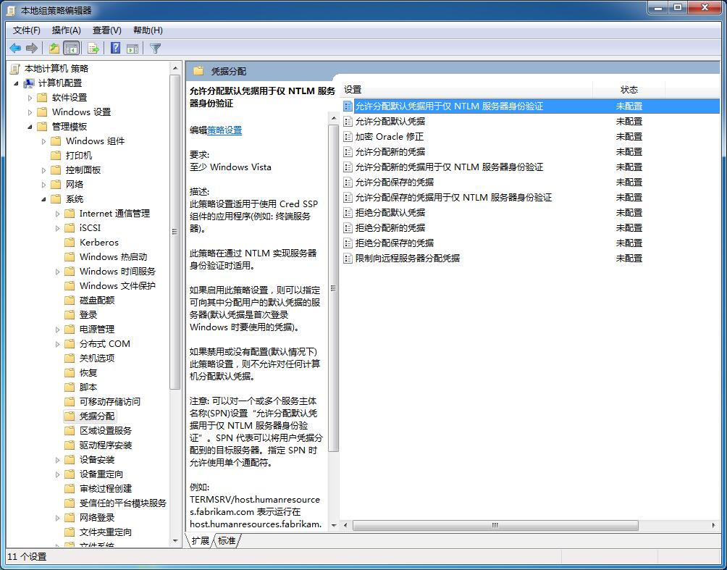Click the Forward arrow toolbar icon

[x=32, y=49]
